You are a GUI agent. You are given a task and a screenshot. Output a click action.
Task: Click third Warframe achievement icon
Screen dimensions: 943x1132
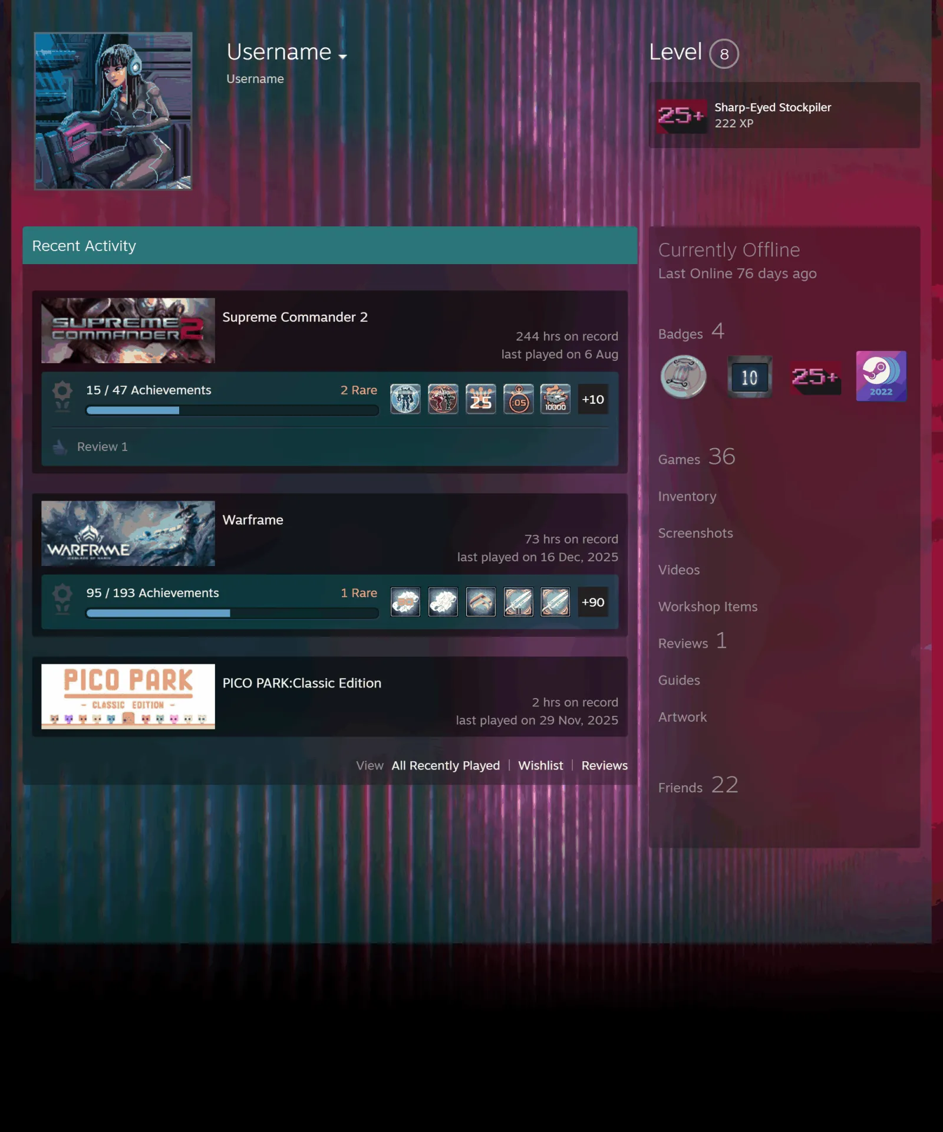coord(481,602)
